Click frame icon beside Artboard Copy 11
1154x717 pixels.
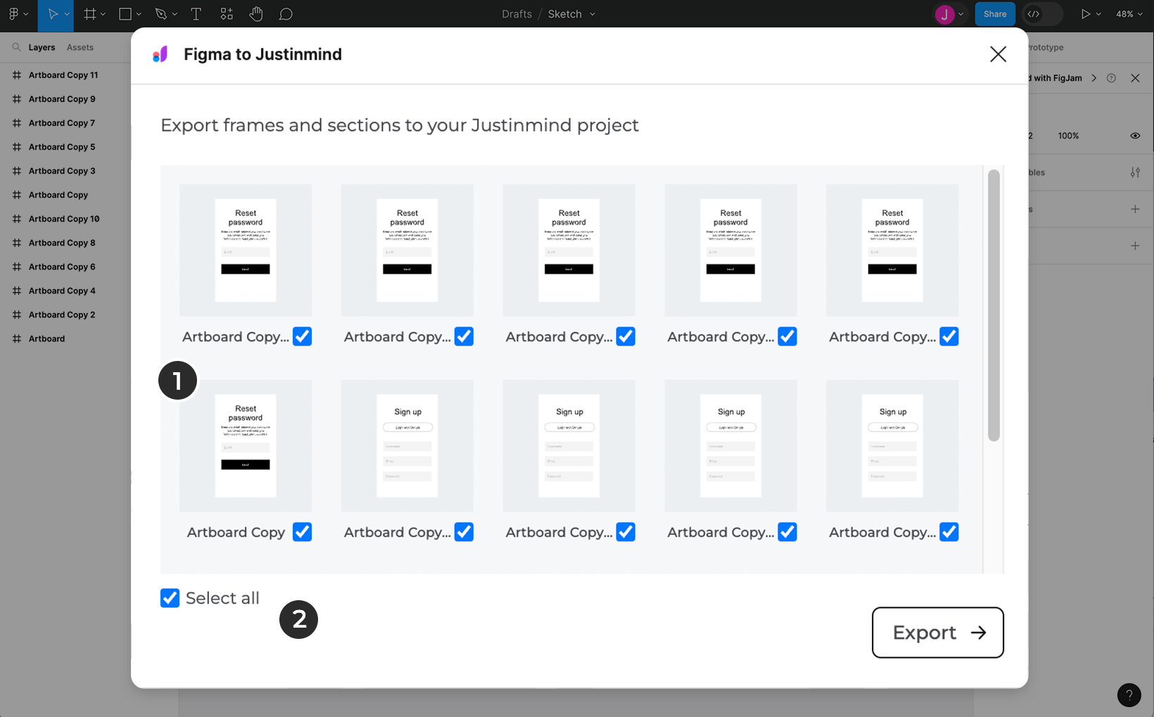coord(16,75)
